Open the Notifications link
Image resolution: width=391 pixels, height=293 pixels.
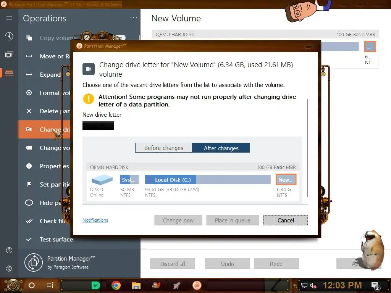tap(95, 220)
